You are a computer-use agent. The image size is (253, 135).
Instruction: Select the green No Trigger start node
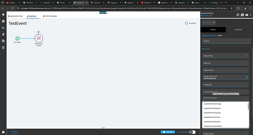click(x=18, y=38)
